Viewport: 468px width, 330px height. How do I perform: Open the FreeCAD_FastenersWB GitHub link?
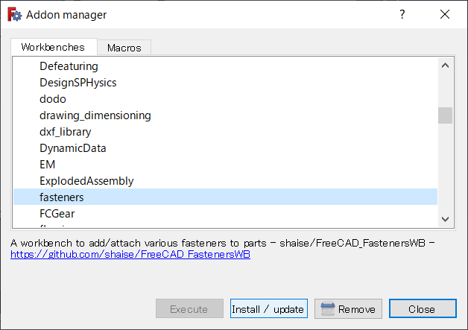130,254
